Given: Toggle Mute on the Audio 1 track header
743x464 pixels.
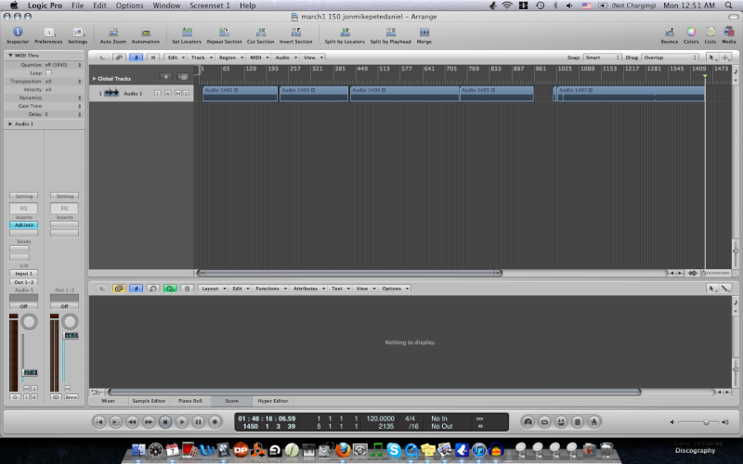Looking at the screenshot, I should pyautogui.click(x=178, y=94).
